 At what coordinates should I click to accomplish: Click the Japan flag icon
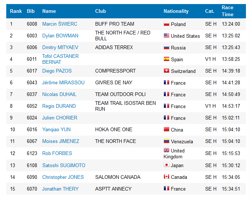point(167,165)
